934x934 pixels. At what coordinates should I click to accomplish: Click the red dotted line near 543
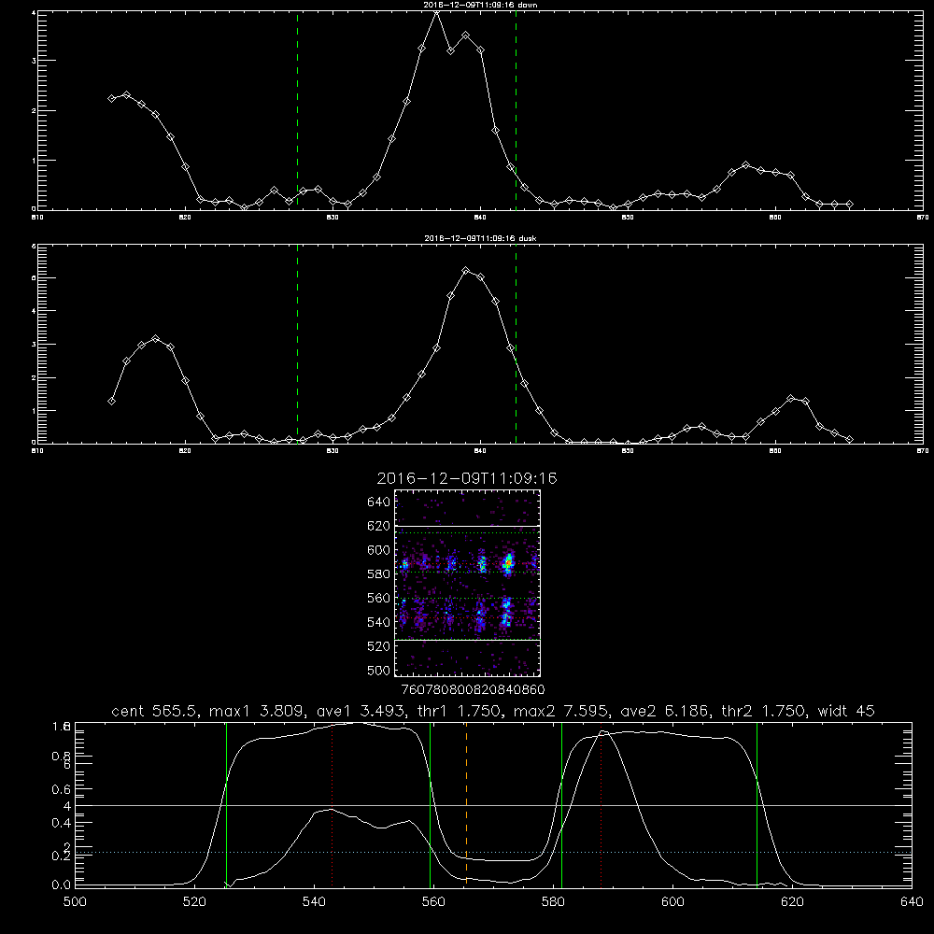point(332,804)
